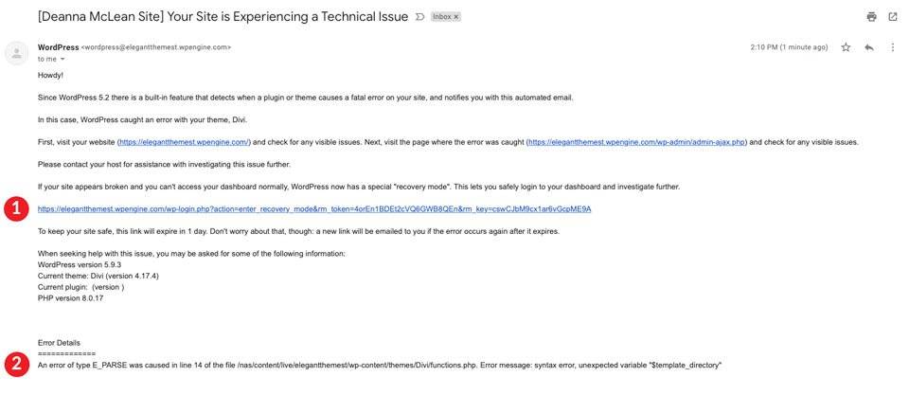Click the E_PARSE error message line

[x=380, y=366]
